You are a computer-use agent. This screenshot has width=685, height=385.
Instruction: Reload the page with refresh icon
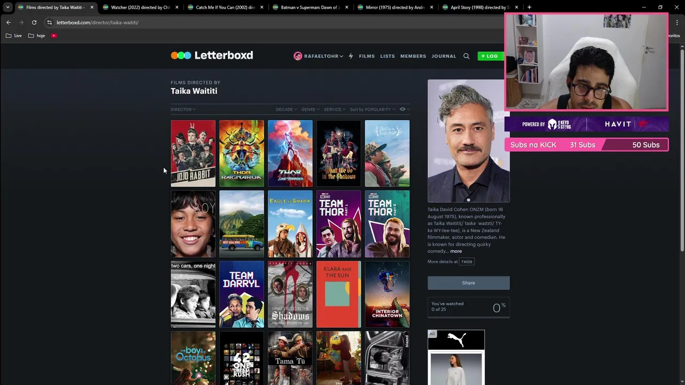click(34, 22)
